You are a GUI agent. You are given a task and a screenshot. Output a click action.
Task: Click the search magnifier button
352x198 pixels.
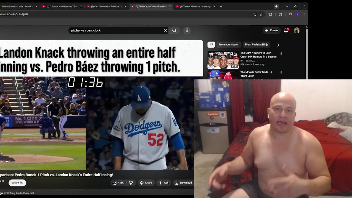tap(174, 31)
